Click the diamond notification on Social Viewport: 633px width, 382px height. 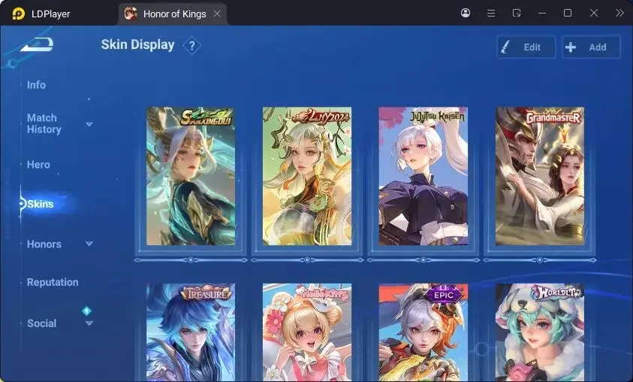87,311
